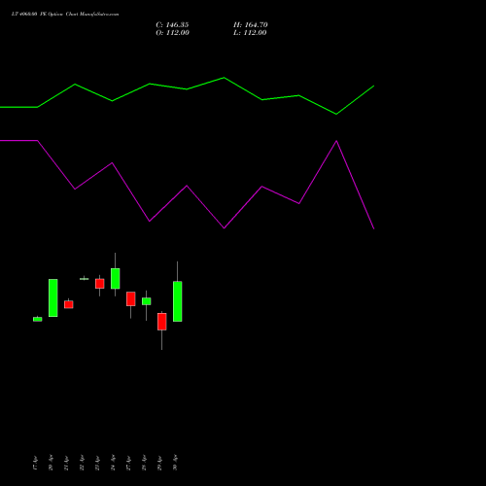486x486 pixels.
Task: Select the 17 Apr date label
Action: coord(35,463)
